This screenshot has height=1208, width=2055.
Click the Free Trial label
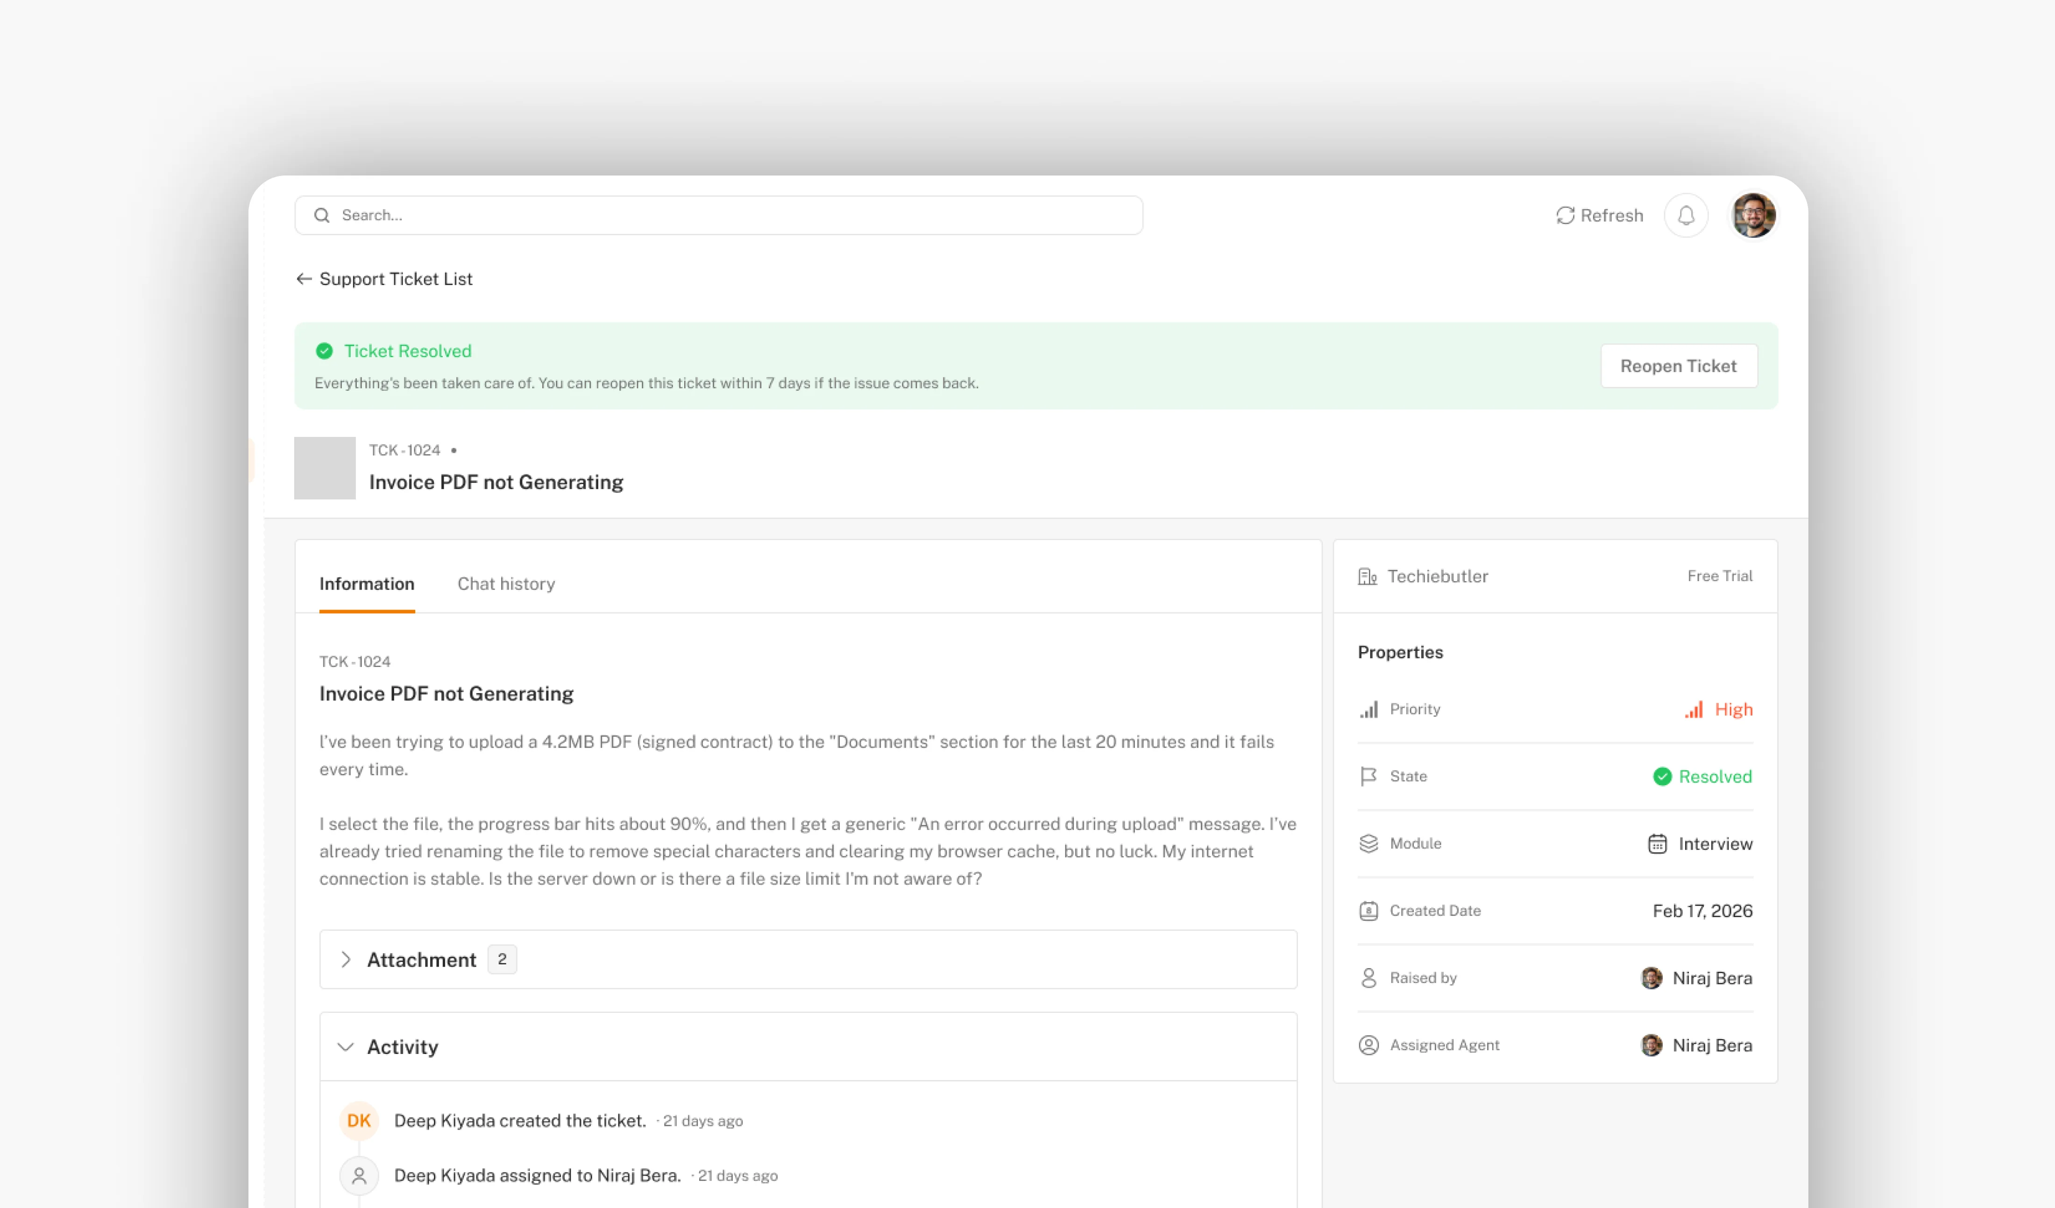tap(1720, 576)
